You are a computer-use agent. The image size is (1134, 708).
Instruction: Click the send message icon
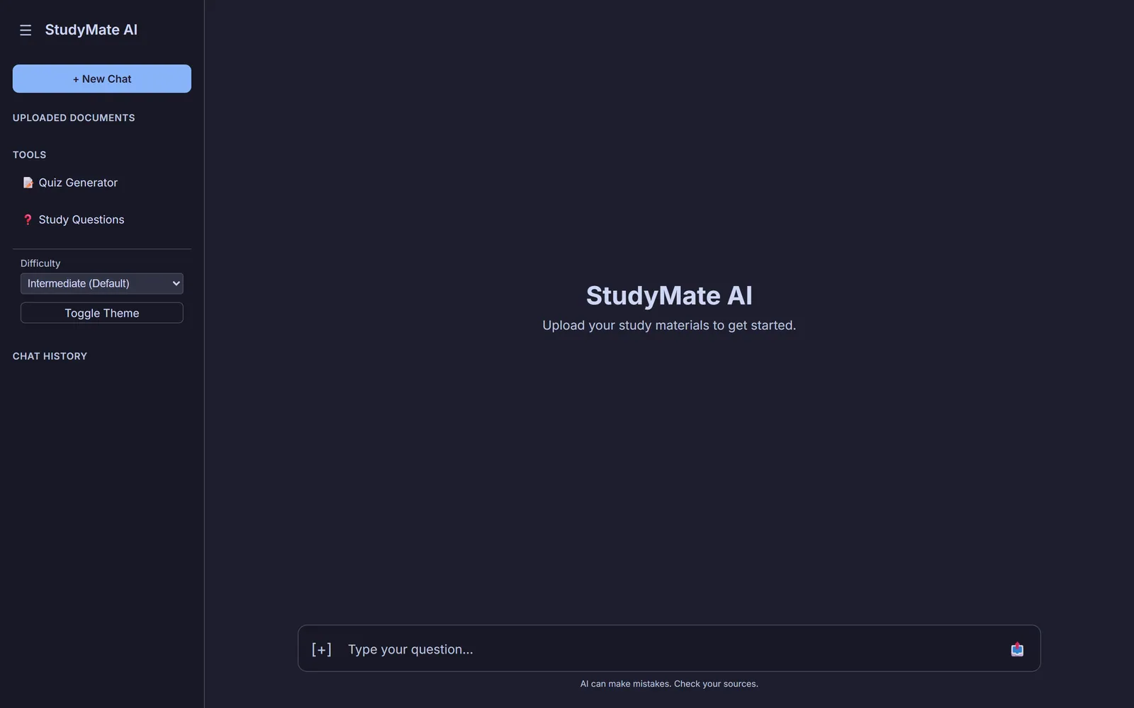[x=1017, y=649]
